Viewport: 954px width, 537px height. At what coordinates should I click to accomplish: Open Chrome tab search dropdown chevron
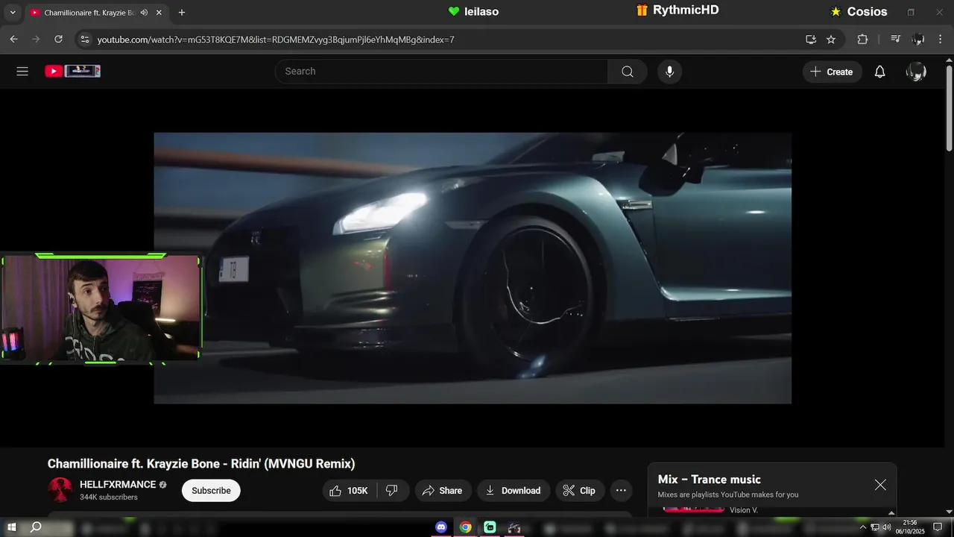12,13
